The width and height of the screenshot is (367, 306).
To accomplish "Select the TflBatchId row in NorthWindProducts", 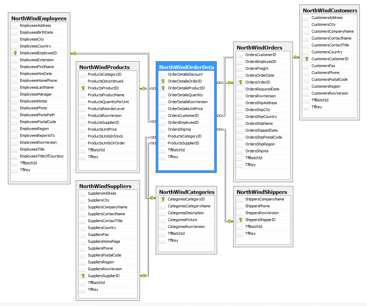I will [107, 150].
